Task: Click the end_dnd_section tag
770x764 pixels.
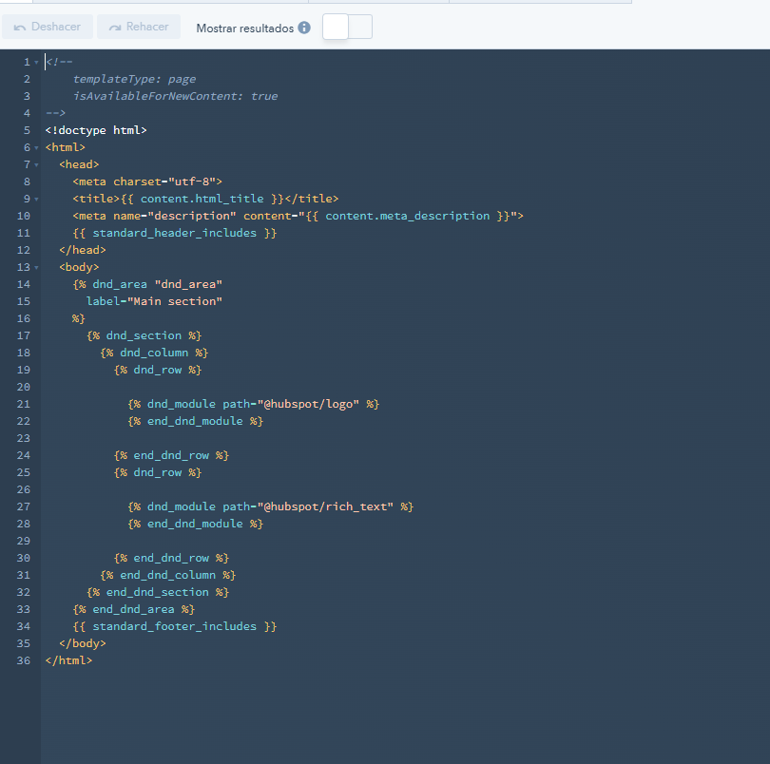Action: tap(158, 592)
